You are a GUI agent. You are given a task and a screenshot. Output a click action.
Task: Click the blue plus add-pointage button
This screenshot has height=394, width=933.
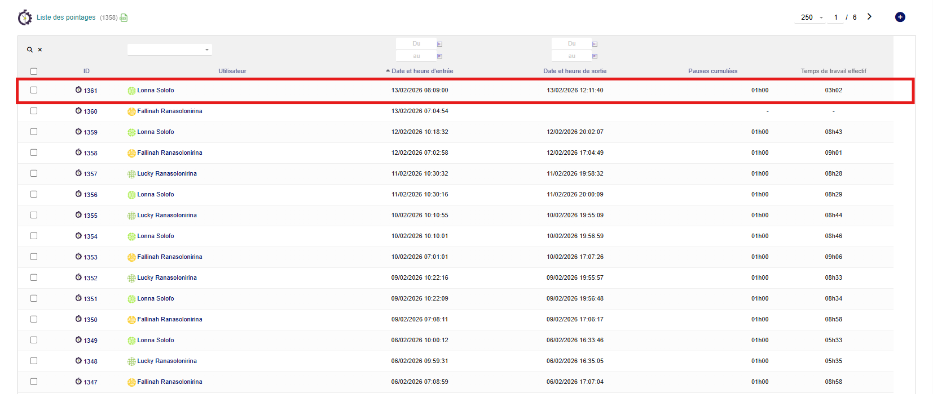tap(900, 17)
